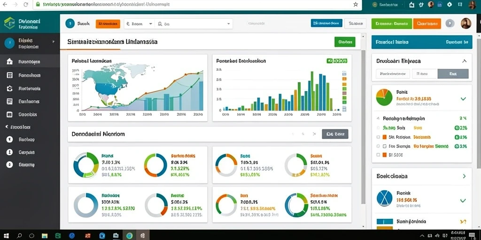Collapse right panel section with the up chevron
Viewport: 481px width, 240px height.
tap(465, 61)
